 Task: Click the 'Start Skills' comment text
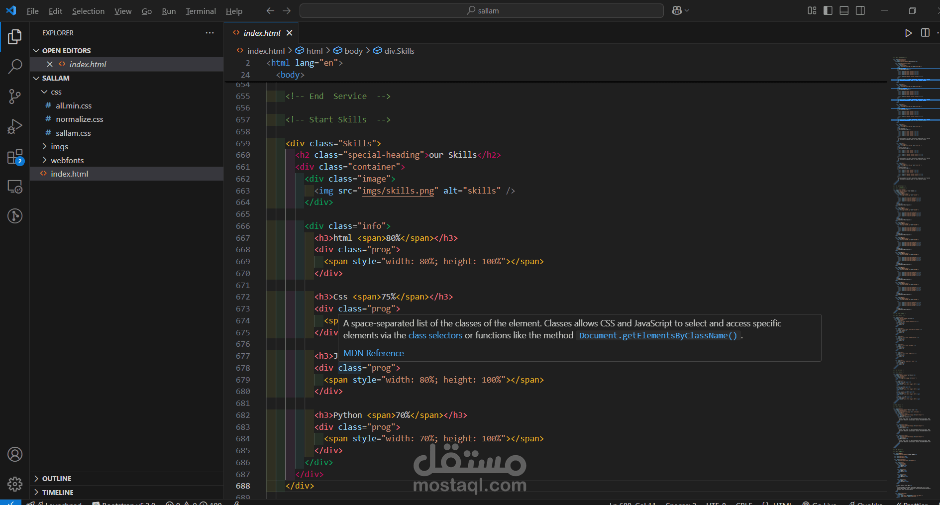[338, 119]
